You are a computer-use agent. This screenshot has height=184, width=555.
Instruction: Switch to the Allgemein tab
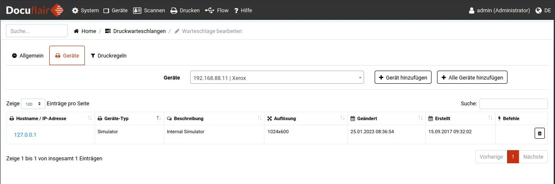tap(28, 56)
